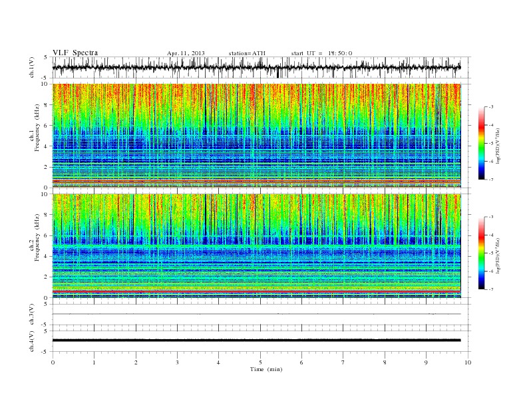Click the date label Apr. 11, 2013
The height and width of the screenshot is (407, 527).
click(x=186, y=53)
